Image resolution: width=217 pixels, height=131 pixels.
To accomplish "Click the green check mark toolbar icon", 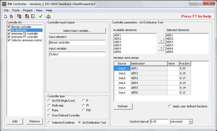I will coord(41,16).
